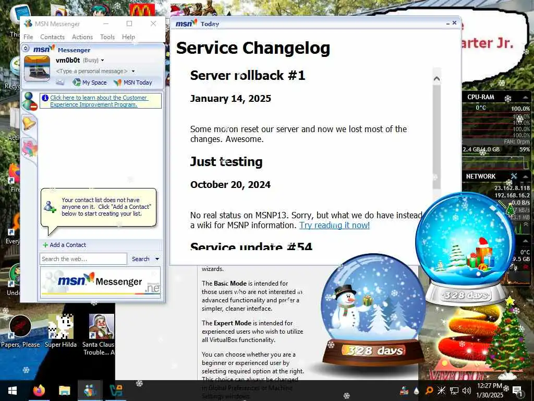Open the Customer Experience Improvement Program link
The image size is (534, 401).
pos(99,101)
